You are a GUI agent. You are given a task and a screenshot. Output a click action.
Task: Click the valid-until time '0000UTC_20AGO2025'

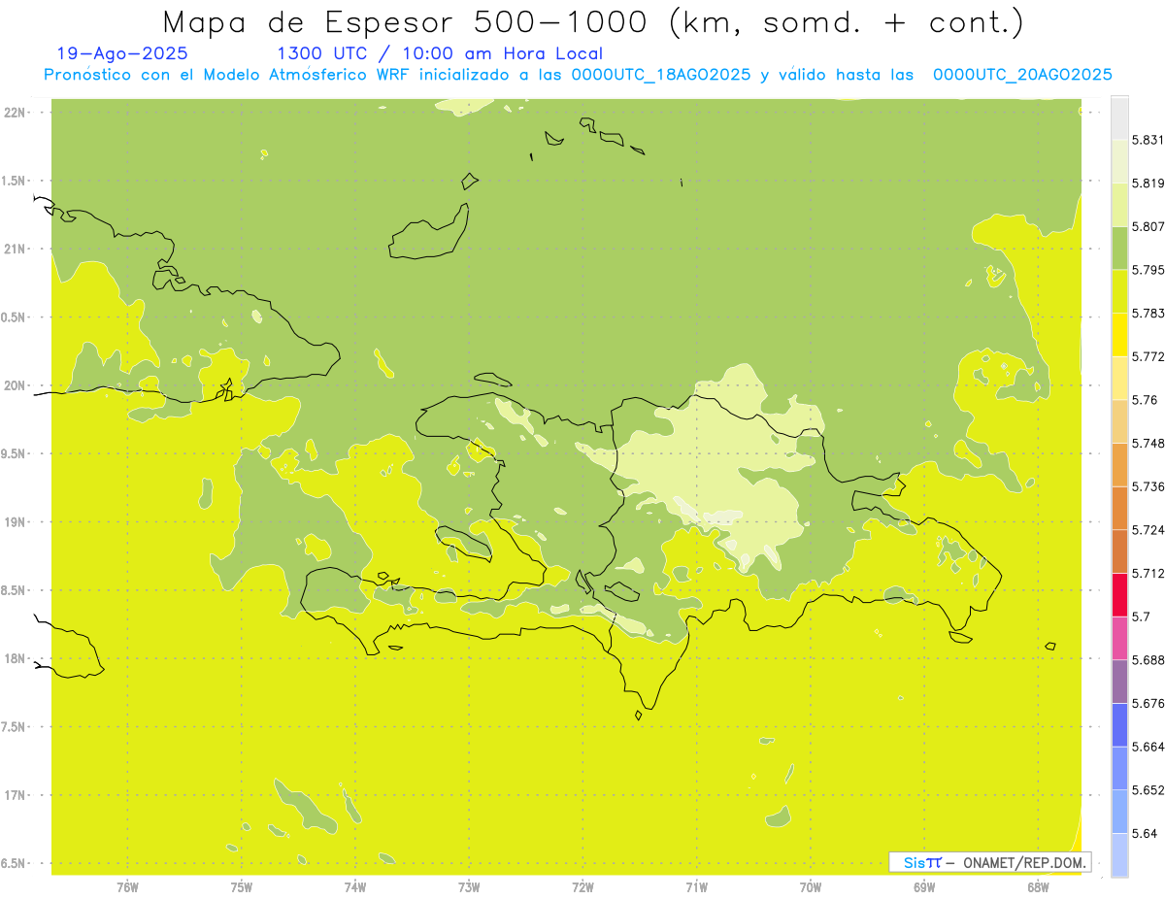(x=1022, y=75)
